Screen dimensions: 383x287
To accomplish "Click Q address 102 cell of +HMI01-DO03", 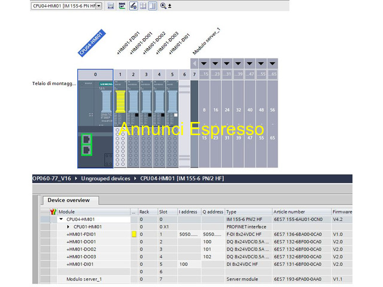I will click(x=213, y=257).
